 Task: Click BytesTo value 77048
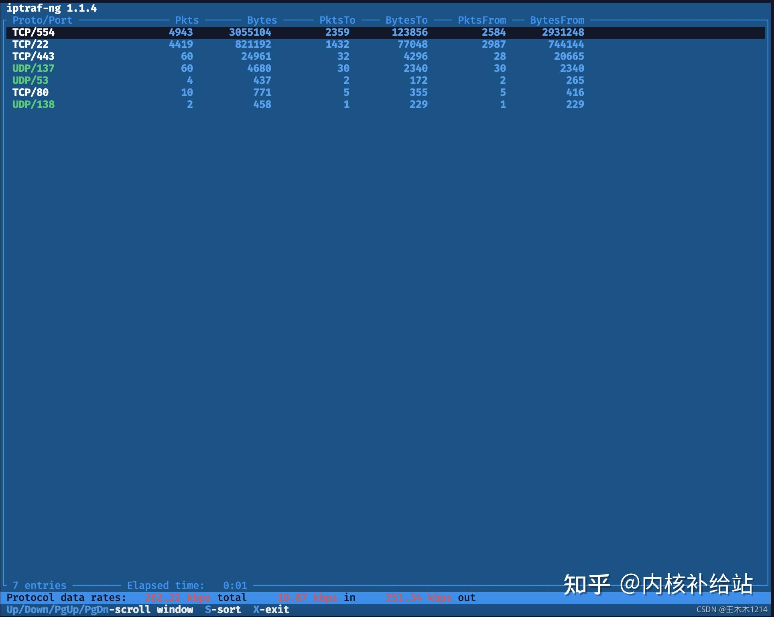click(x=413, y=45)
